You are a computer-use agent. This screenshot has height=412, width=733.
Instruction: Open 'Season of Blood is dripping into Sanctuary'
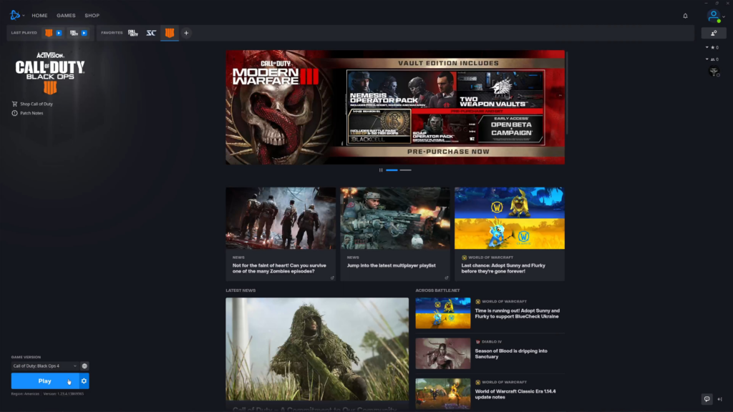[x=511, y=353]
